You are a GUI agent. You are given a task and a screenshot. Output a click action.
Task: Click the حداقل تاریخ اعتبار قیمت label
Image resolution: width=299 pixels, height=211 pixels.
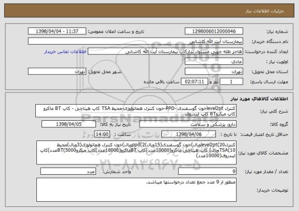coord(264,134)
